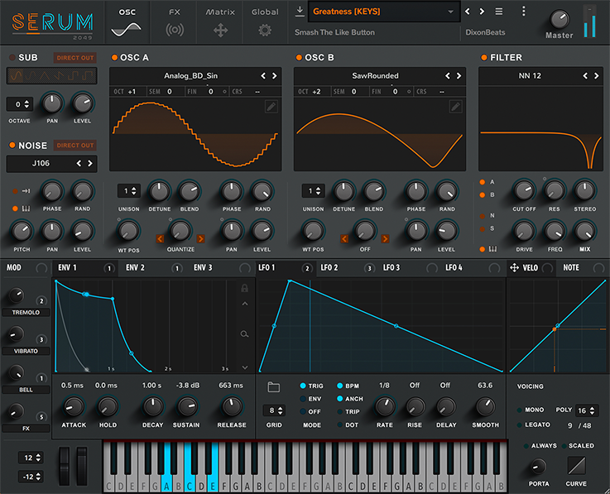Adjust the Master volume knob
Image resolution: width=610 pixels, height=494 pixels.
click(x=559, y=20)
